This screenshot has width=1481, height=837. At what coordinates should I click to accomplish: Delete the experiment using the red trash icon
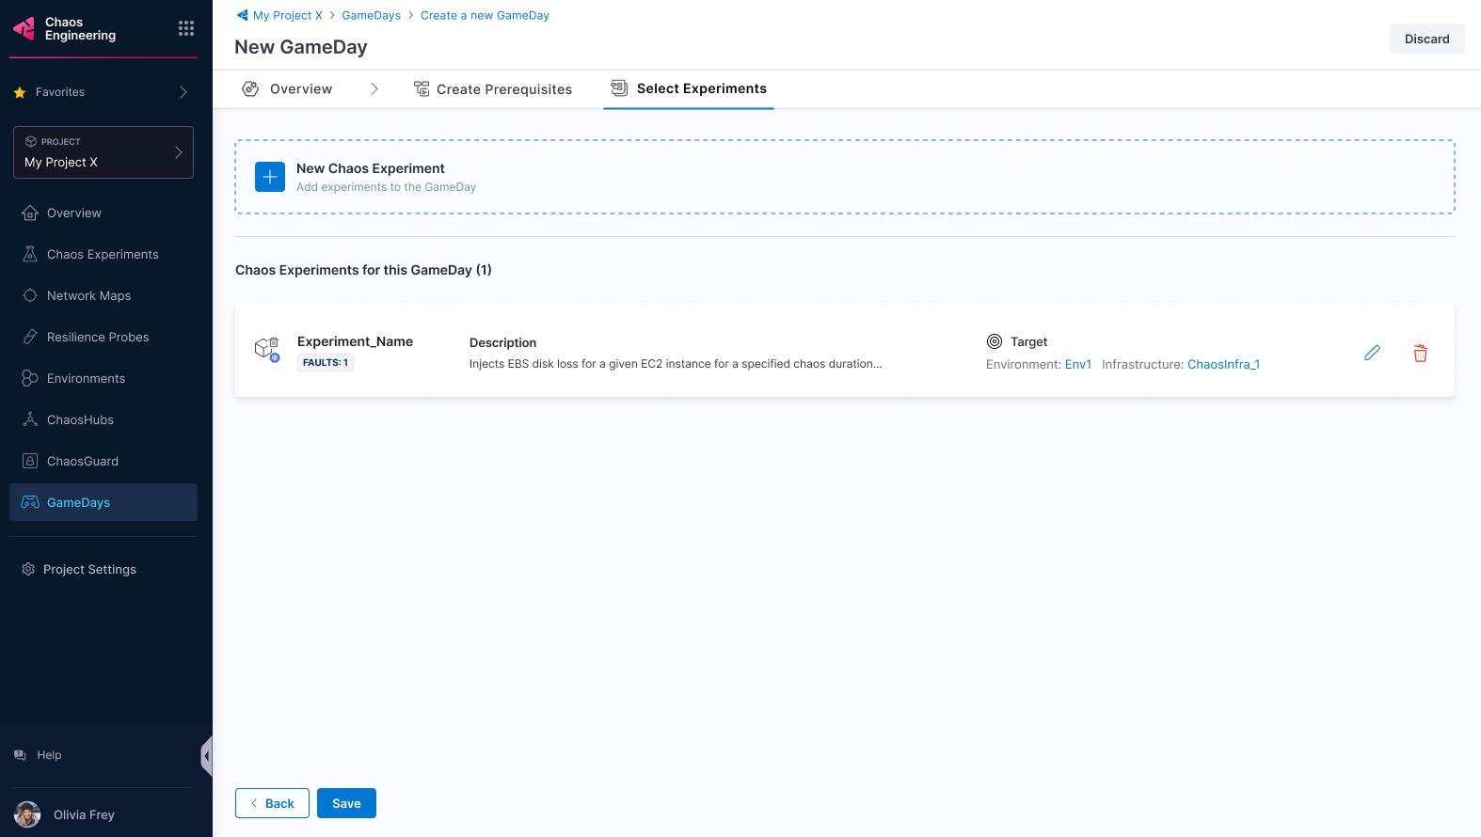(x=1420, y=354)
